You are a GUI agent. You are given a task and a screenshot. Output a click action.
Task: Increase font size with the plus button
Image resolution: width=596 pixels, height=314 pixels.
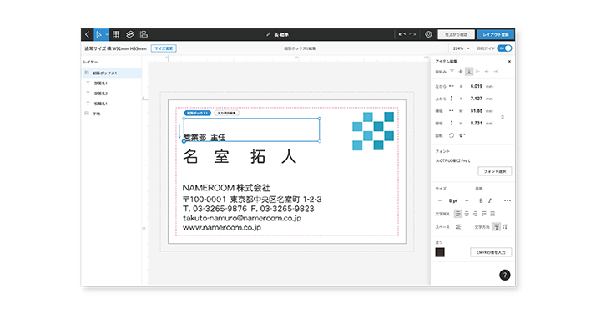point(467,200)
